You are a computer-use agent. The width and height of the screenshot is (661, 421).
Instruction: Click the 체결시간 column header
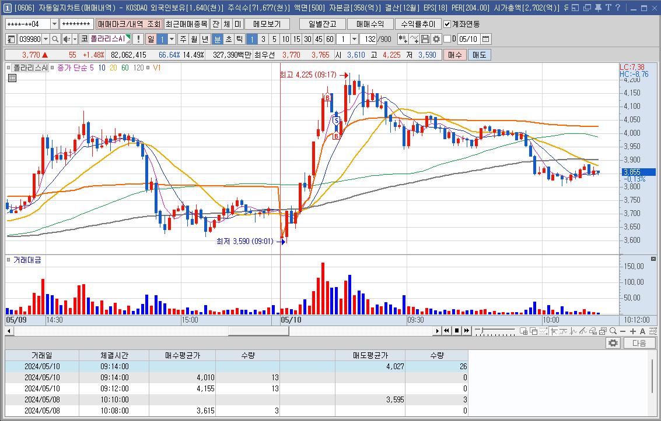point(114,355)
